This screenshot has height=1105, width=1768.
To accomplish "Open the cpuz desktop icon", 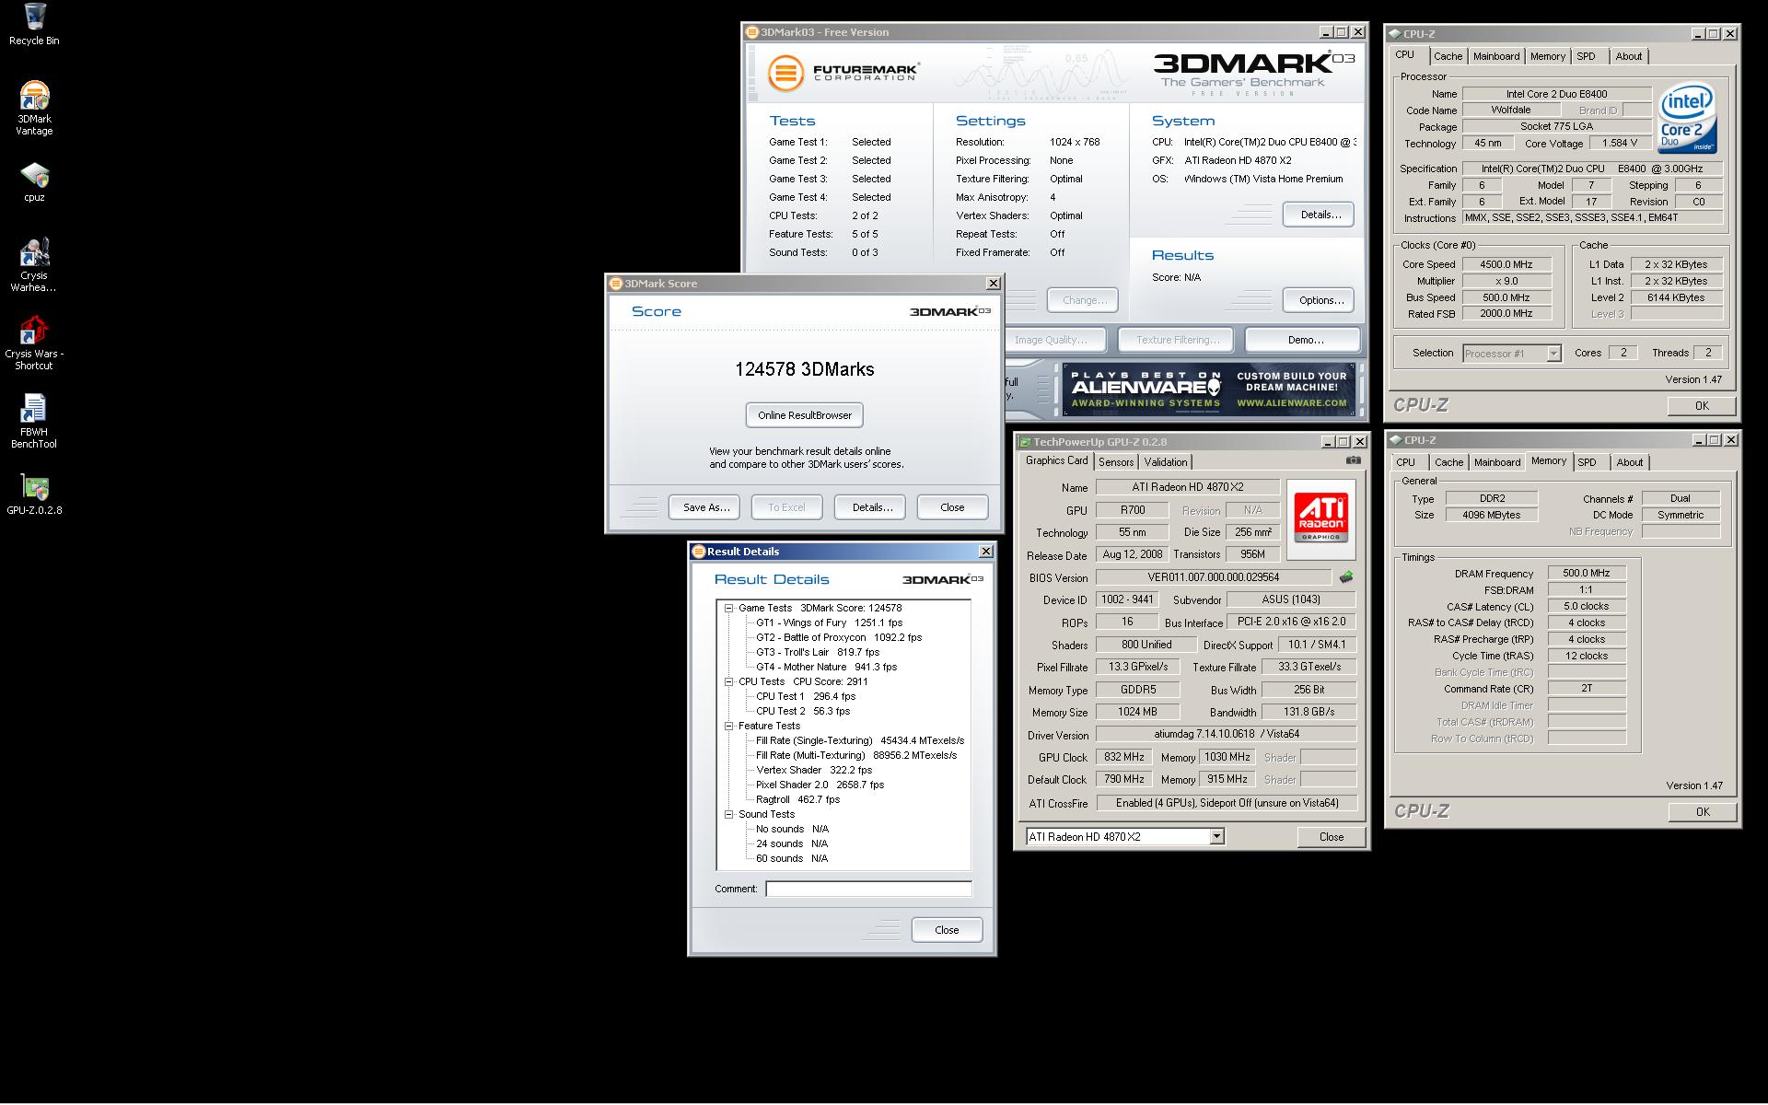I will click(34, 181).
